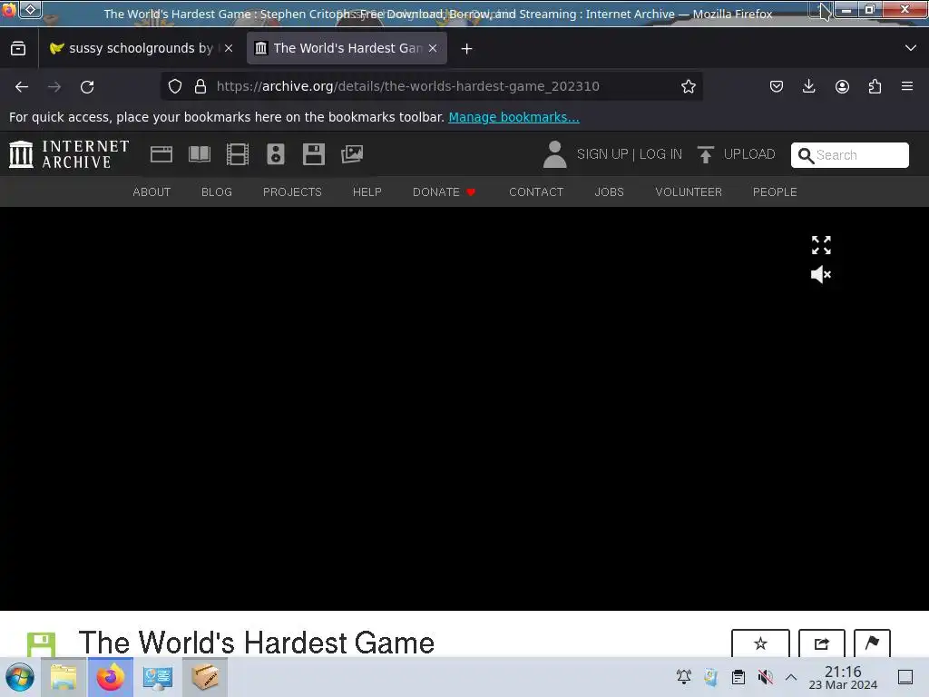929x697 pixels.
Task: Open the Video film strip icon
Action: pos(237,154)
